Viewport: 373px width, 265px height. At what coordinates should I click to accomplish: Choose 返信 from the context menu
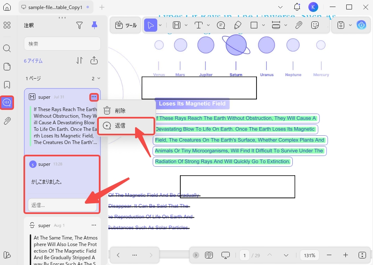point(126,126)
